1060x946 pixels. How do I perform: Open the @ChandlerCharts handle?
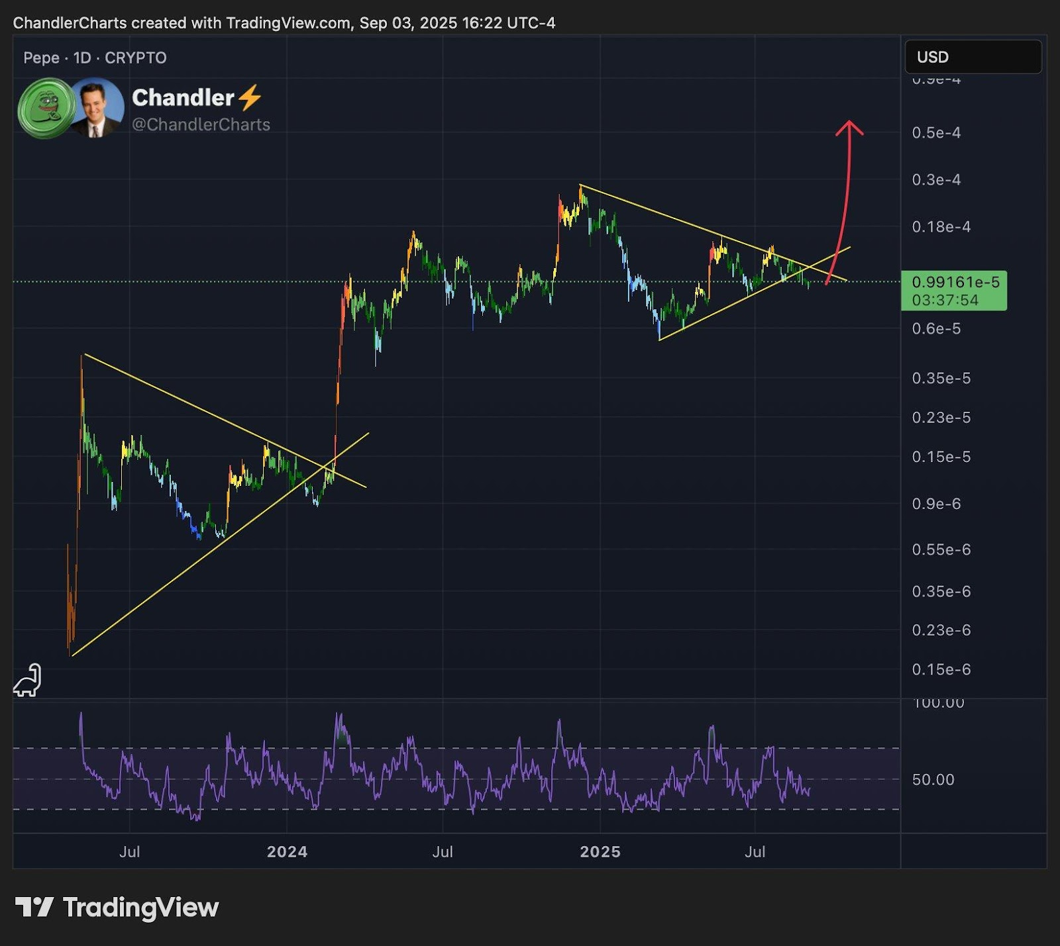click(x=201, y=124)
